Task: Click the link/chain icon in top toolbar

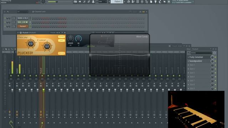Action: tap(89, 2)
